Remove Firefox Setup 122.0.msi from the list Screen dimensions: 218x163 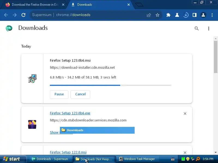click(x=185, y=153)
